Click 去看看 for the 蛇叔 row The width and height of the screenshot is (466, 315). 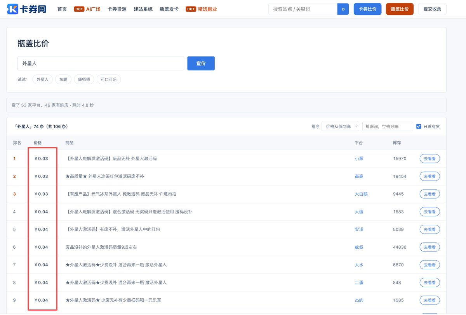[429, 247]
